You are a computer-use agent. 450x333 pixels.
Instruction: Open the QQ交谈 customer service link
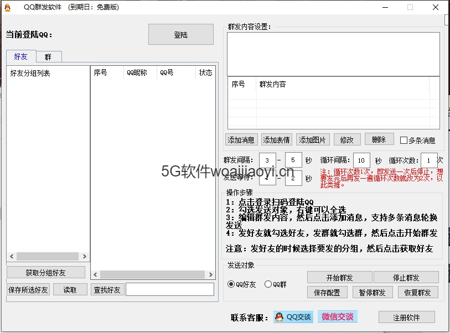[293, 316]
